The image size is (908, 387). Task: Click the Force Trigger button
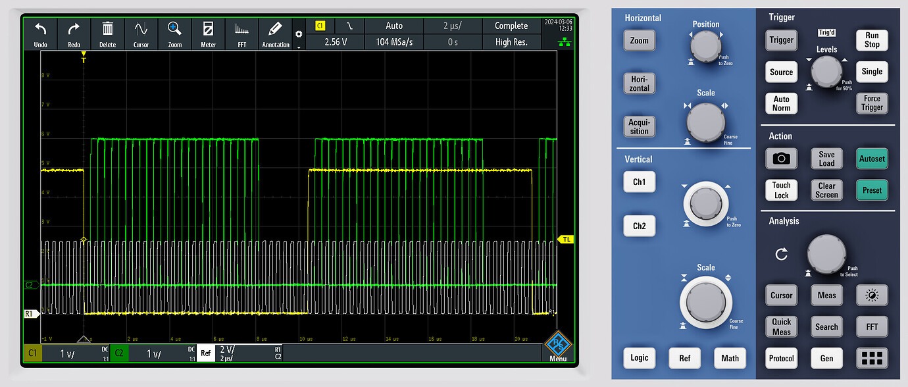(871, 103)
